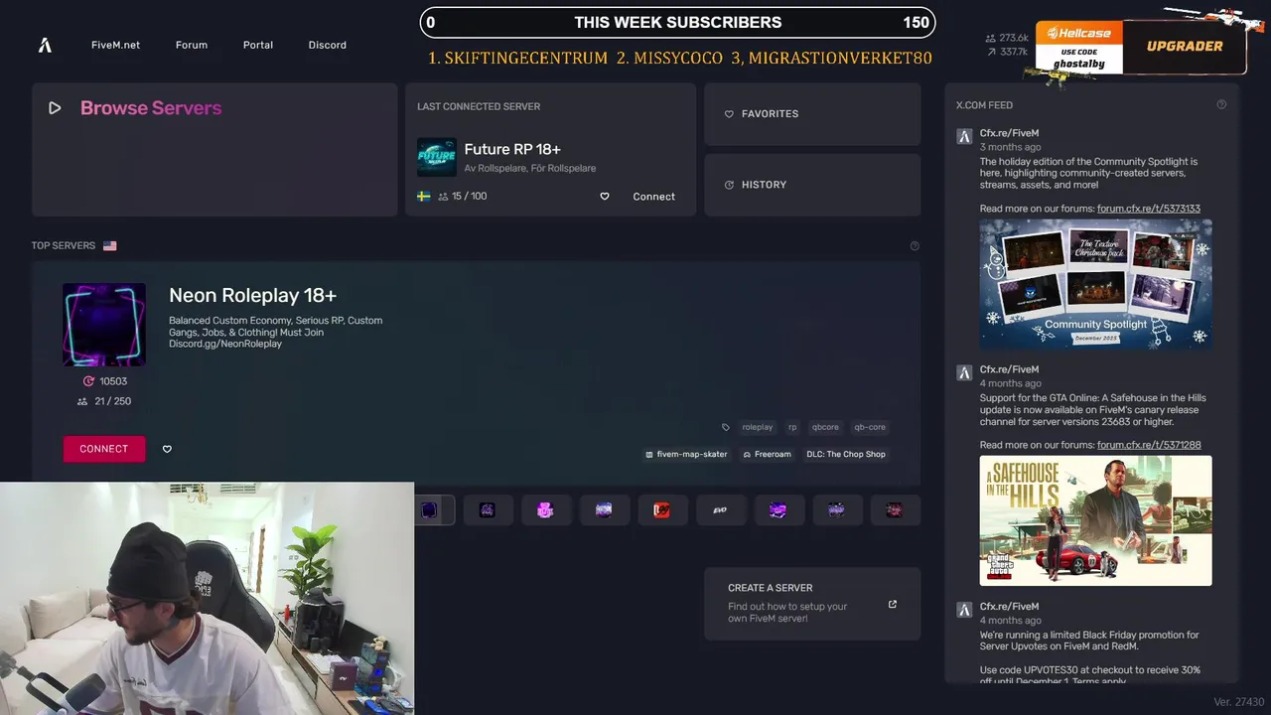Select the red-and-white logo server thumbnail
This screenshot has width=1271, height=715.
click(x=662, y=510)
